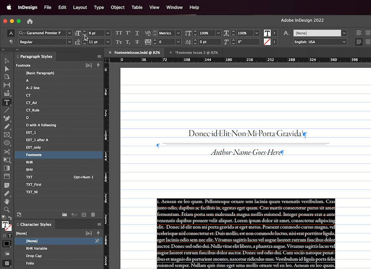Screen dimensions: 371x269
Task: Select the Type tool
Action: 7,102
